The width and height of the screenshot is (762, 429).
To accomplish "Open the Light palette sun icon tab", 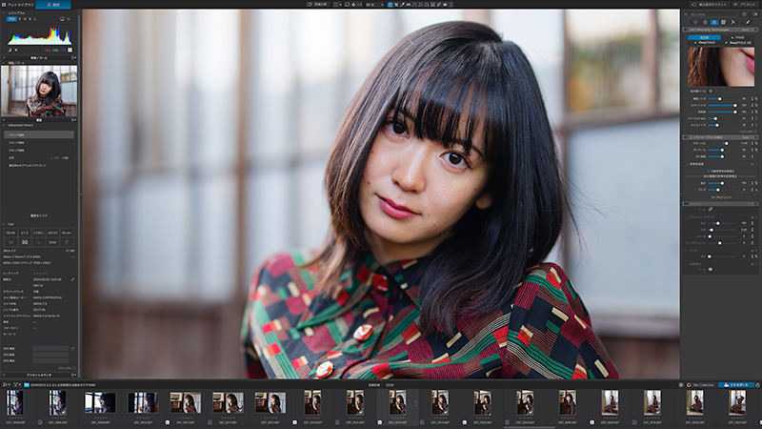I will pos(695,22).
